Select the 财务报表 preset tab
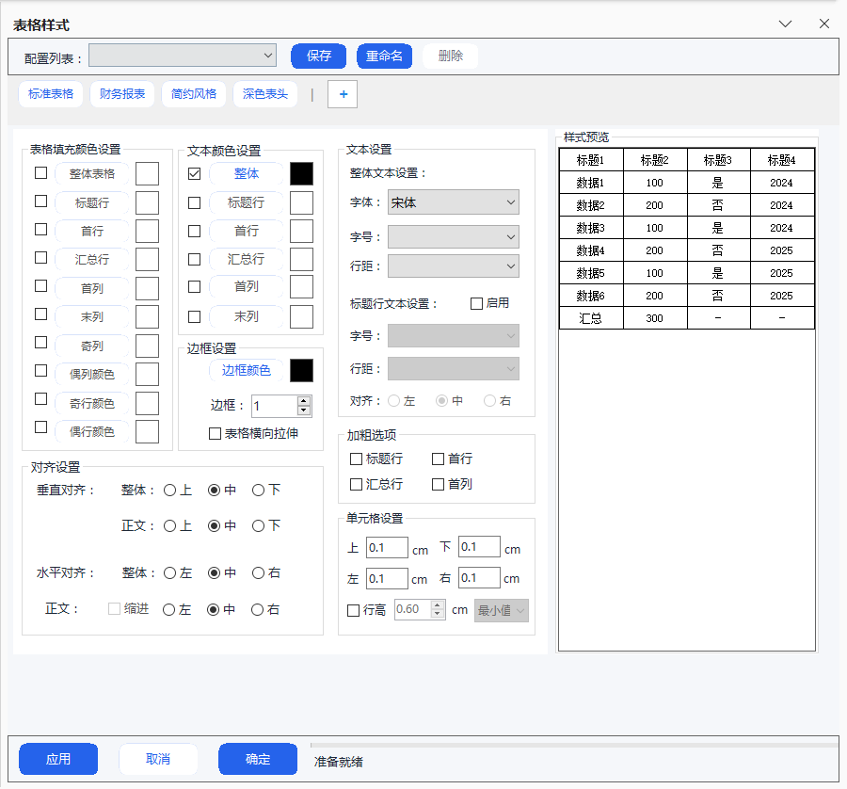The width and height of the screenshot is (847, 789). pos(122,94)
